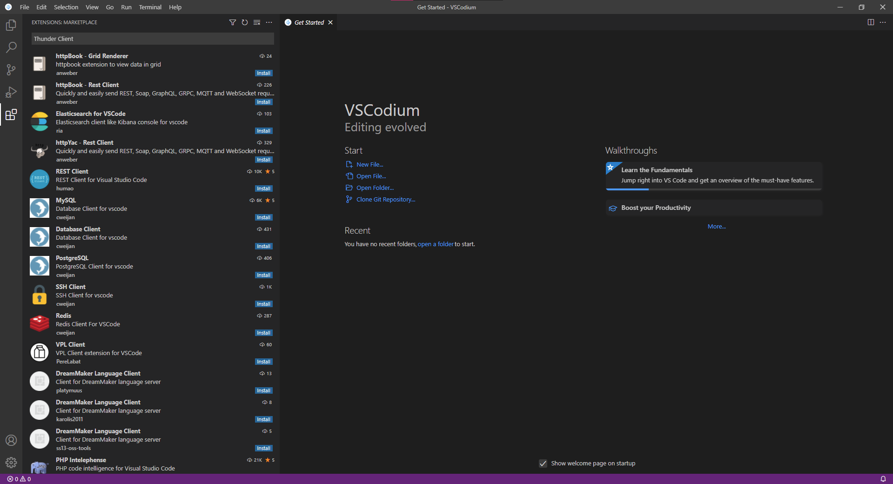Viewport: 893px width, 484px height.
Task: Toggle Show welcome page on startup
Action: click(x=543, y=464)
